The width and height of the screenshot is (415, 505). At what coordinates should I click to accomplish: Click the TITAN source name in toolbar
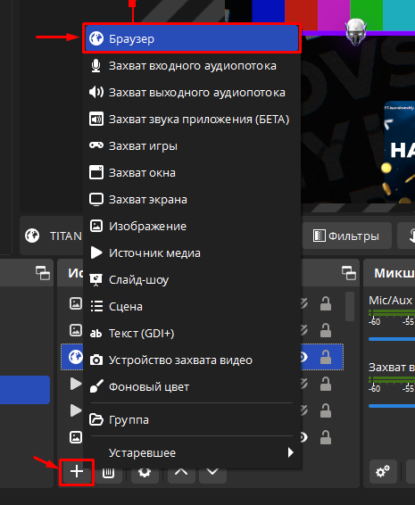click(x=66, y=236)
